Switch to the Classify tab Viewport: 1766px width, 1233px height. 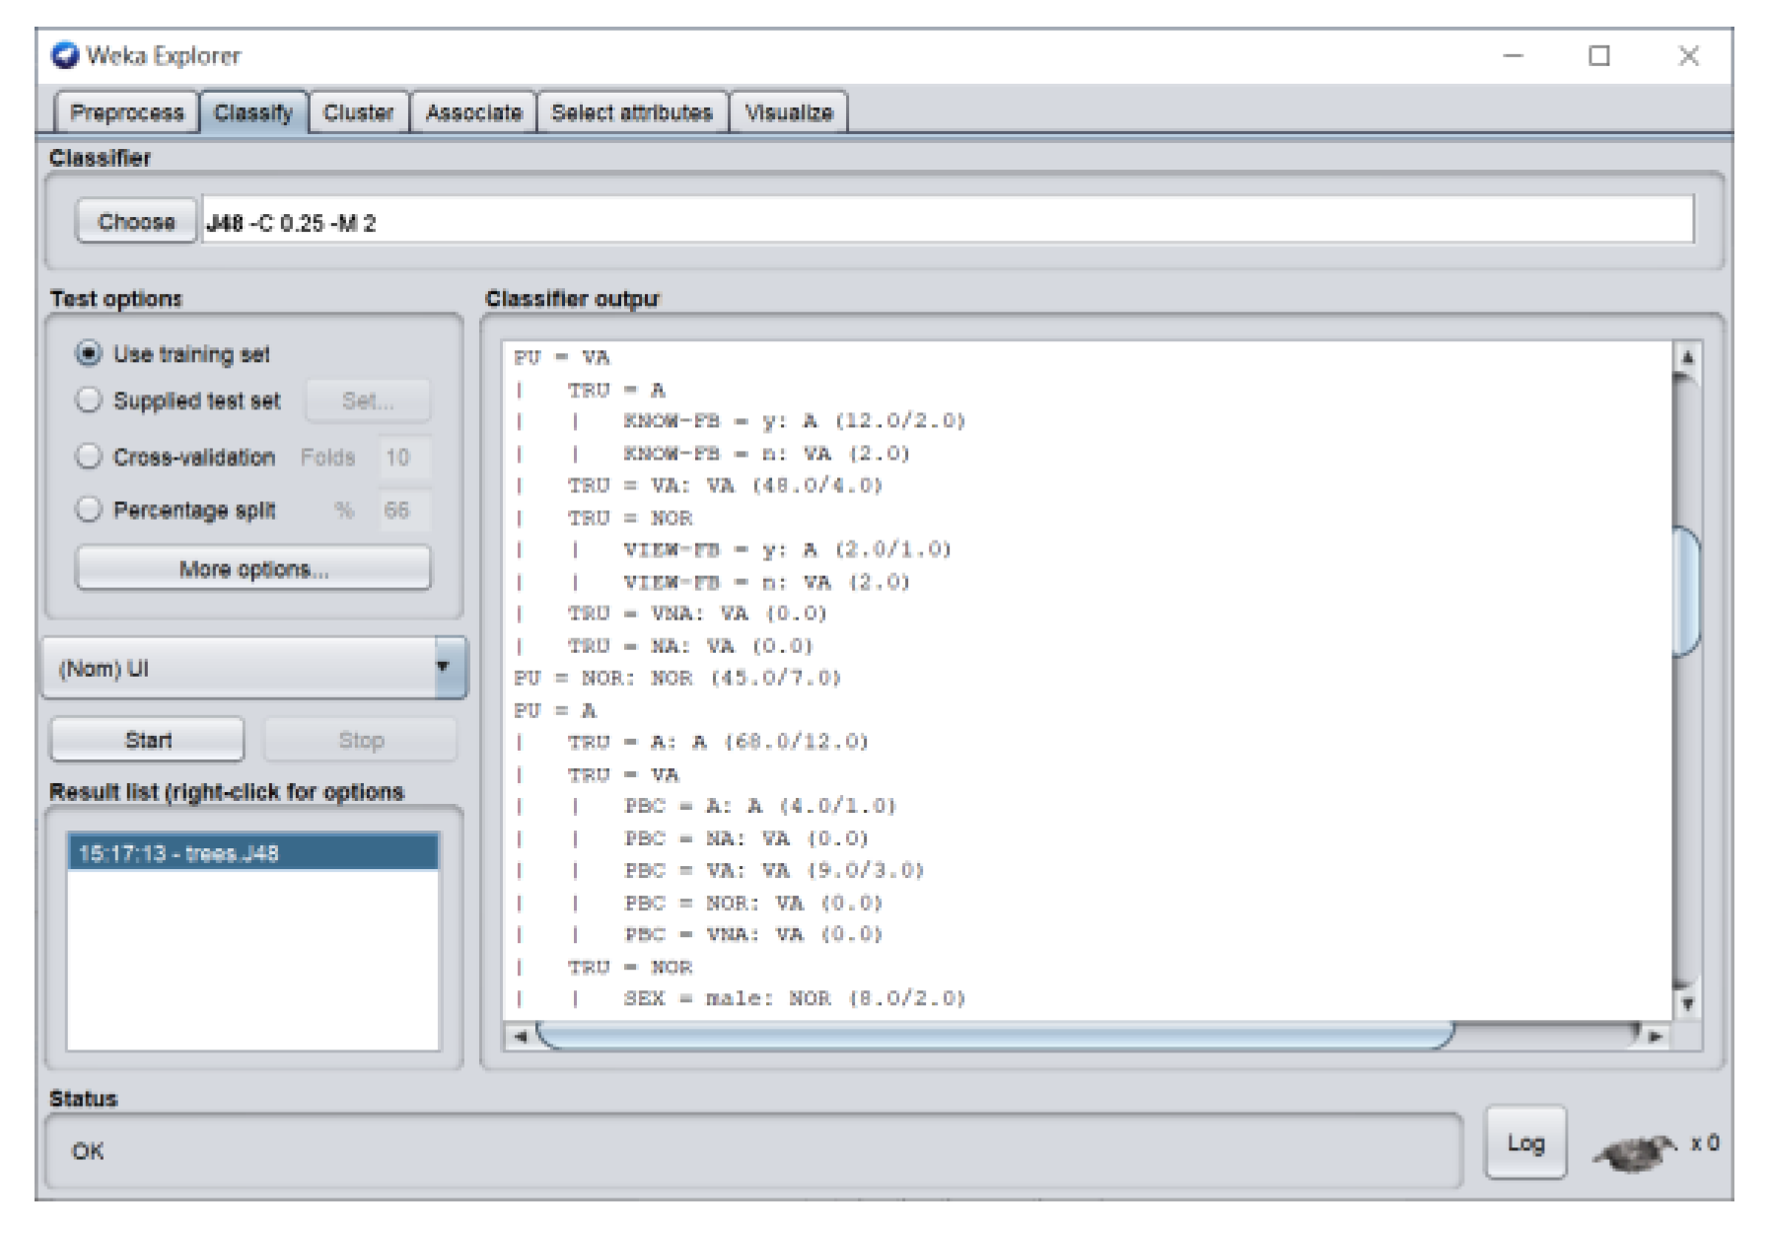point(253,112)
